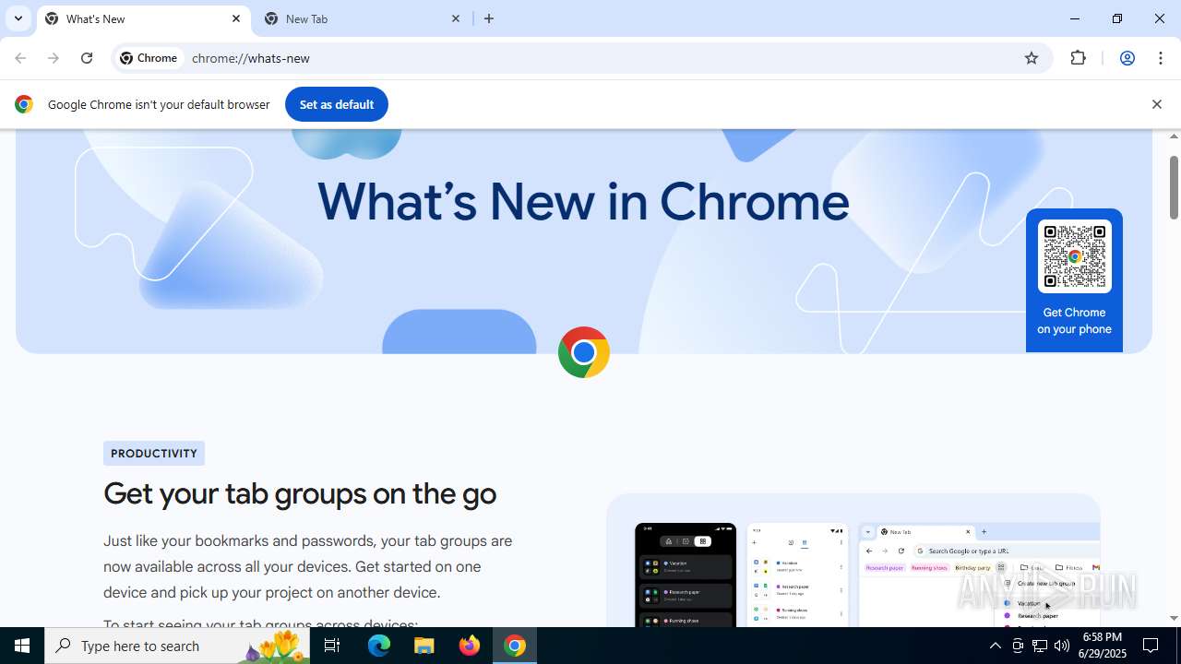This screenshot has height=664, width=1181.
Task: Click Chrome icon on taskbar
Action: [x=515, y=646]
